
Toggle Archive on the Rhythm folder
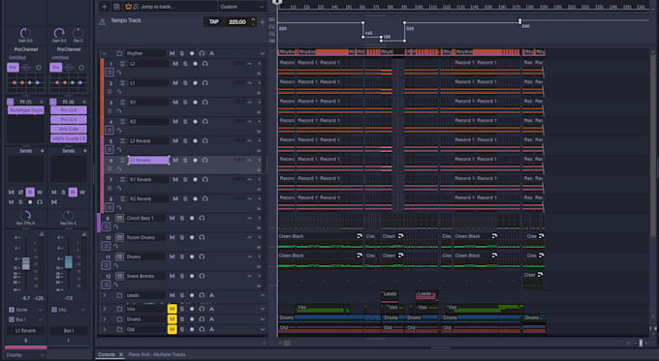[211, 54]
